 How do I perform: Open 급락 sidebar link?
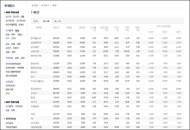coord(13,52)
